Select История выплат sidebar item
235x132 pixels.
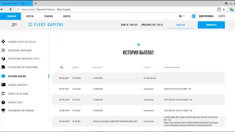pyautogui.click(x=17, y=76)
